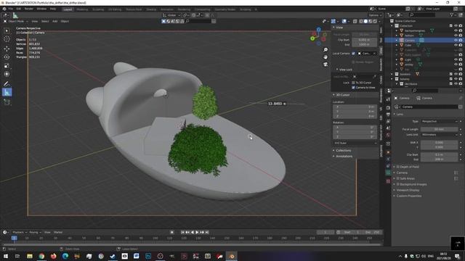
Task: Select the Rotate tool
Action: pyautogui.click(x=7, y=57)
